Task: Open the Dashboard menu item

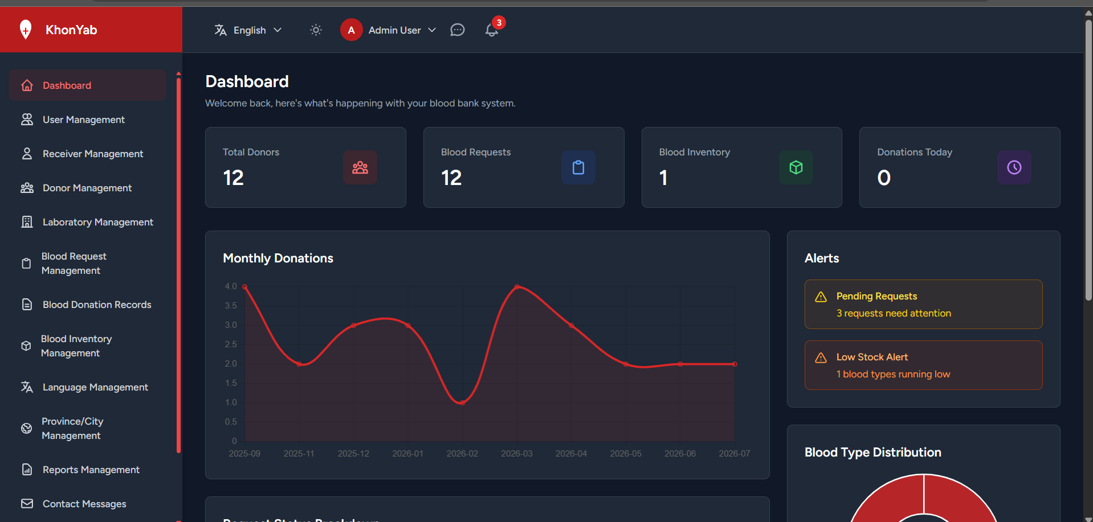Action: coord(88,85)
